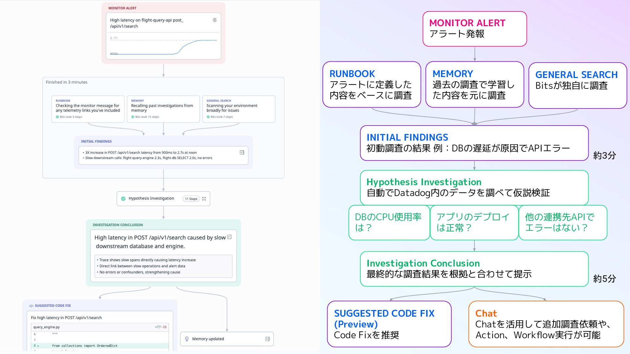The image size is (630, 354).
Task: Click the lightbulb icon beside Memory updated
Action: click(x=187, y=339)
